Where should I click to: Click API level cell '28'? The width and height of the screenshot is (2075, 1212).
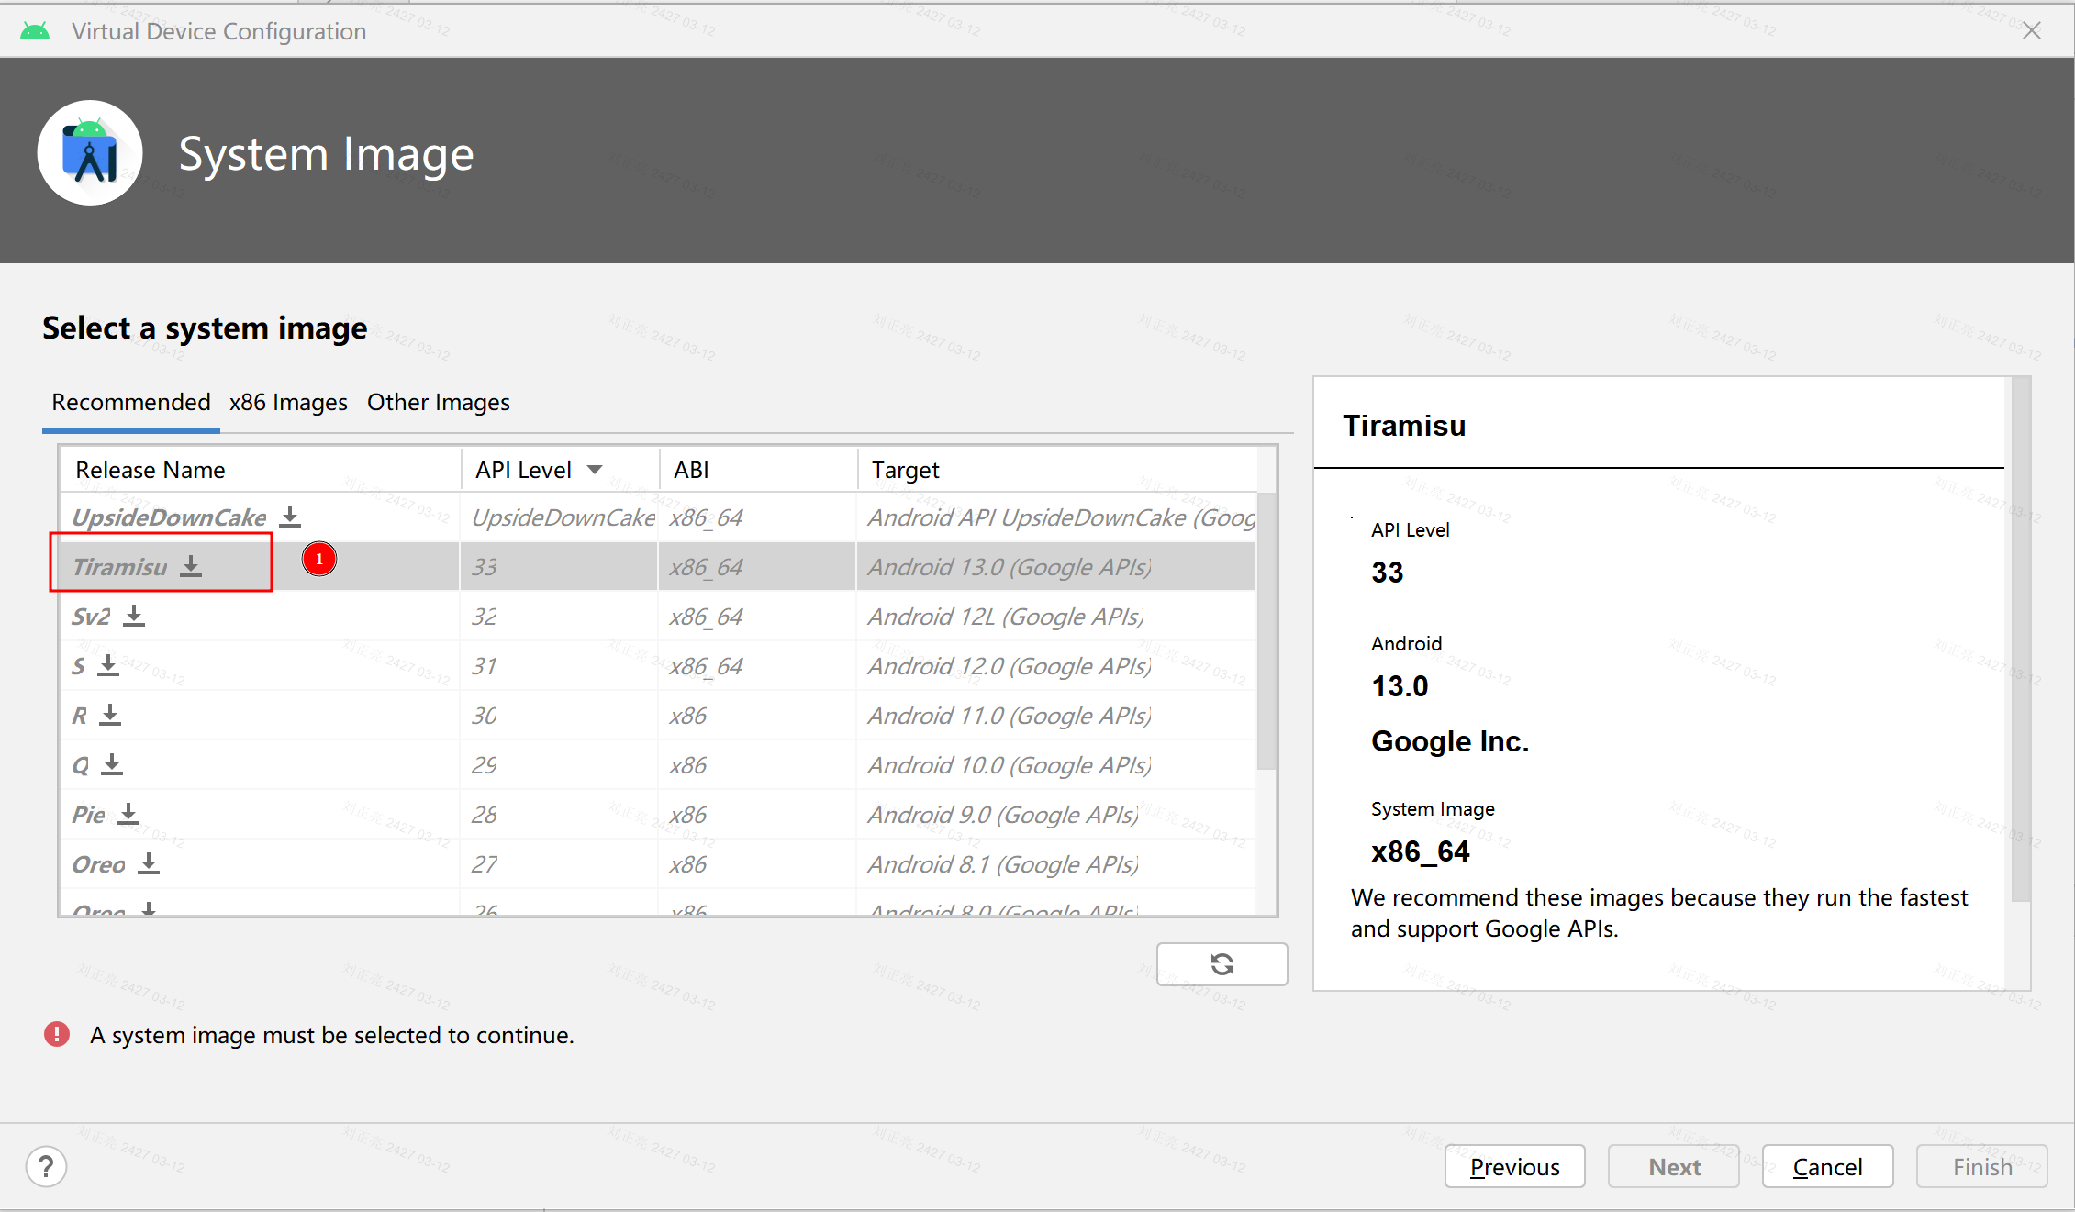(559, 814)
